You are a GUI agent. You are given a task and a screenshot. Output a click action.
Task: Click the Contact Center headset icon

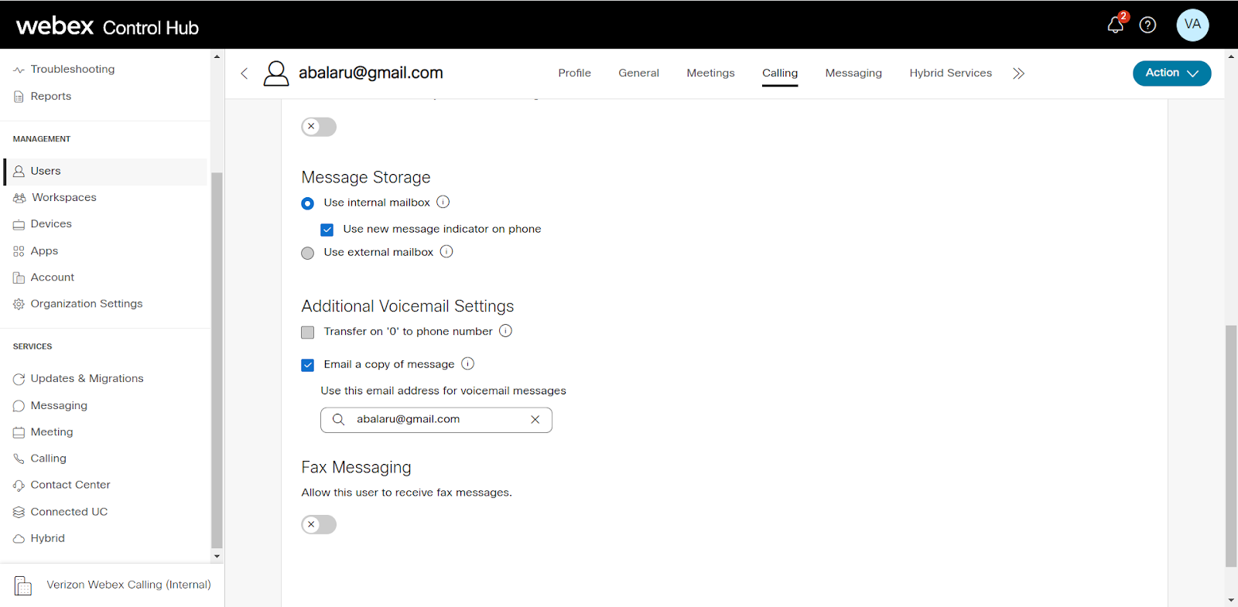[x=19, y=486]
